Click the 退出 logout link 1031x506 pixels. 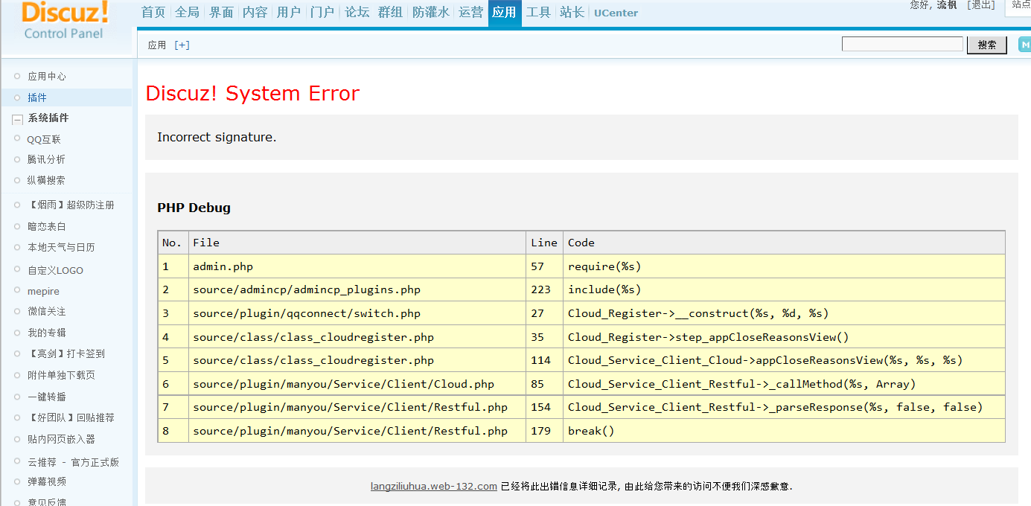[980, 5]
